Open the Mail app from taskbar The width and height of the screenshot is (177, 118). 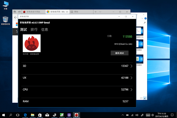click(47, 115)
